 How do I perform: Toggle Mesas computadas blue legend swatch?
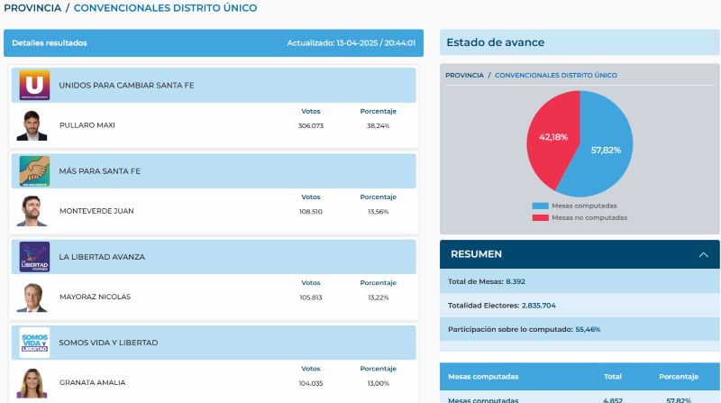tap(540, 206)
